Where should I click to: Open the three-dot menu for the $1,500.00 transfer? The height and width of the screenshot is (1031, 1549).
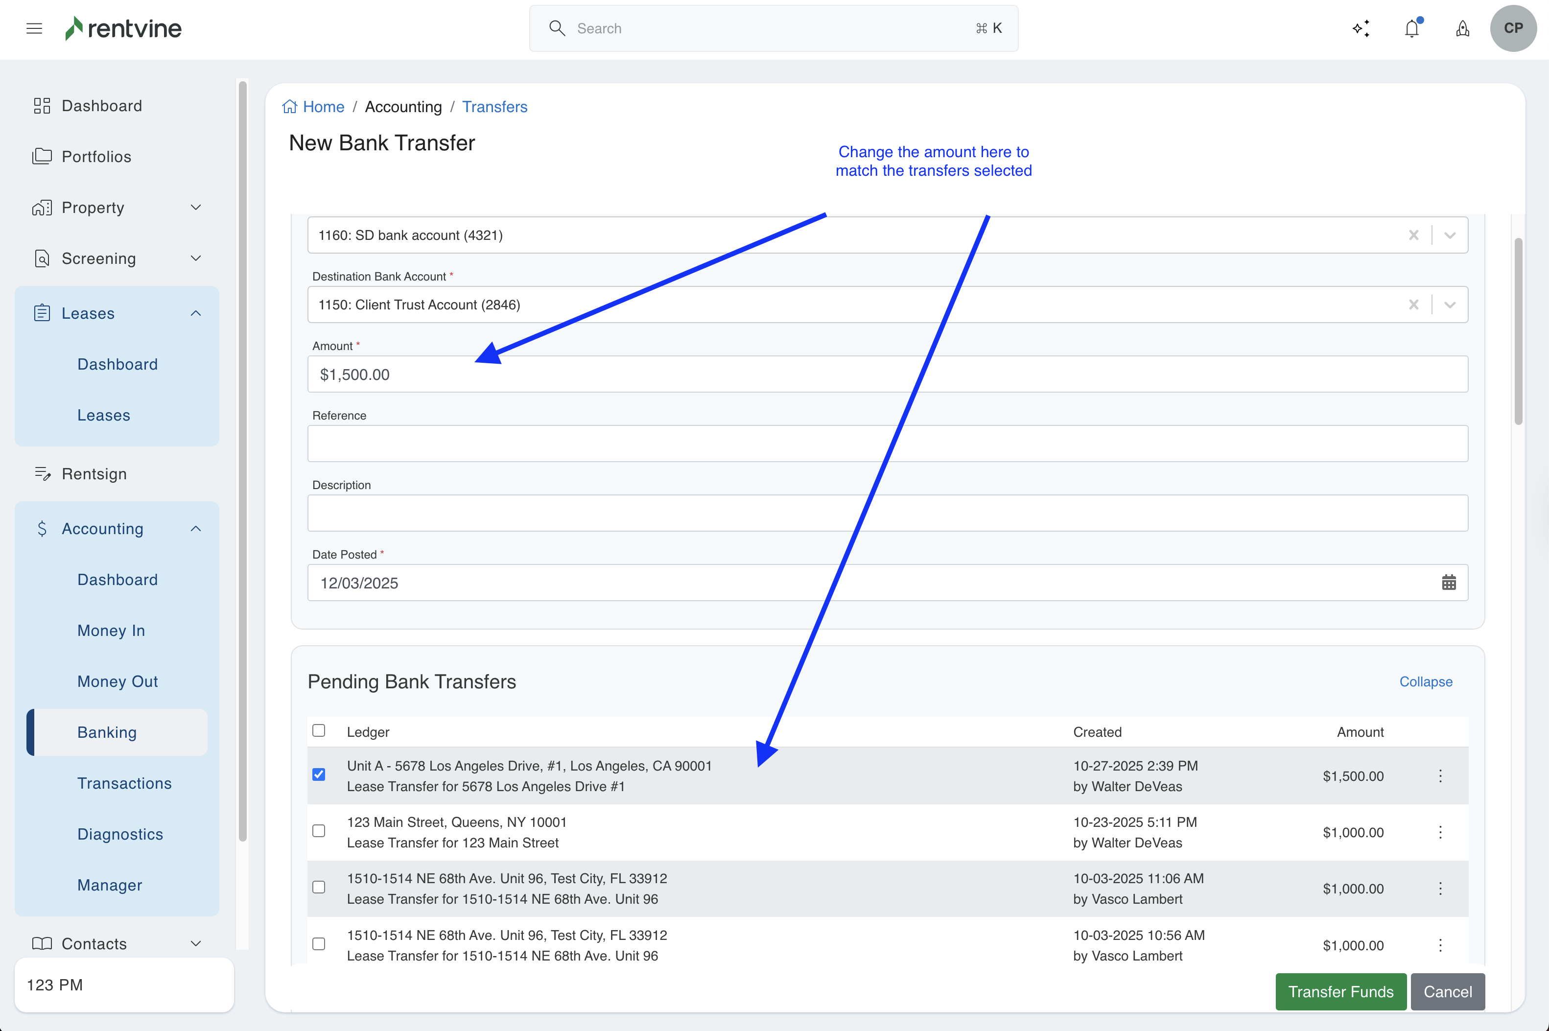pyautogui.click(x=1440, y=776)
